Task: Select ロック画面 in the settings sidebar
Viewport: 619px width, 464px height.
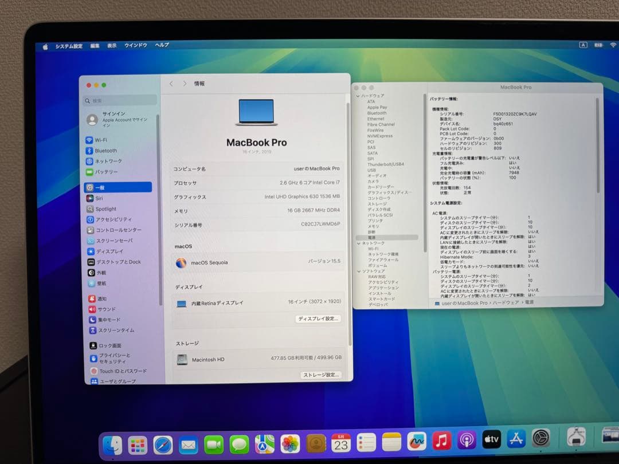Action: click(105, 345)
